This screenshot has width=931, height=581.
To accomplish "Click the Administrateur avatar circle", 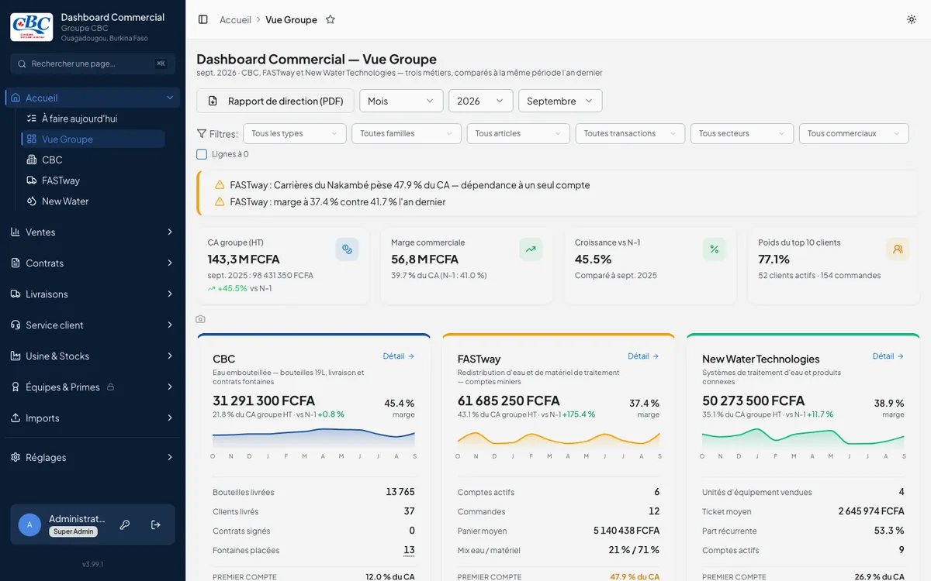I will pos(29,524).
